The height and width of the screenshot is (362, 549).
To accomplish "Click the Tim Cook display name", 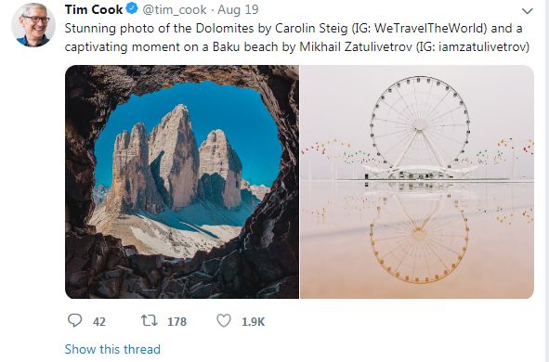I will (x=94, y=9).
